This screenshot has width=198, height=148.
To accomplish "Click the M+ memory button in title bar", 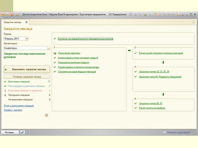I will click(169, 15).
